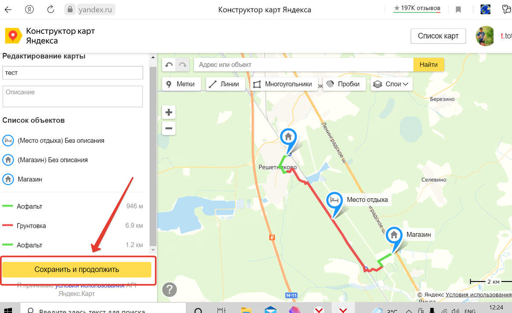Click the t.tot username link

pos(506,36)
